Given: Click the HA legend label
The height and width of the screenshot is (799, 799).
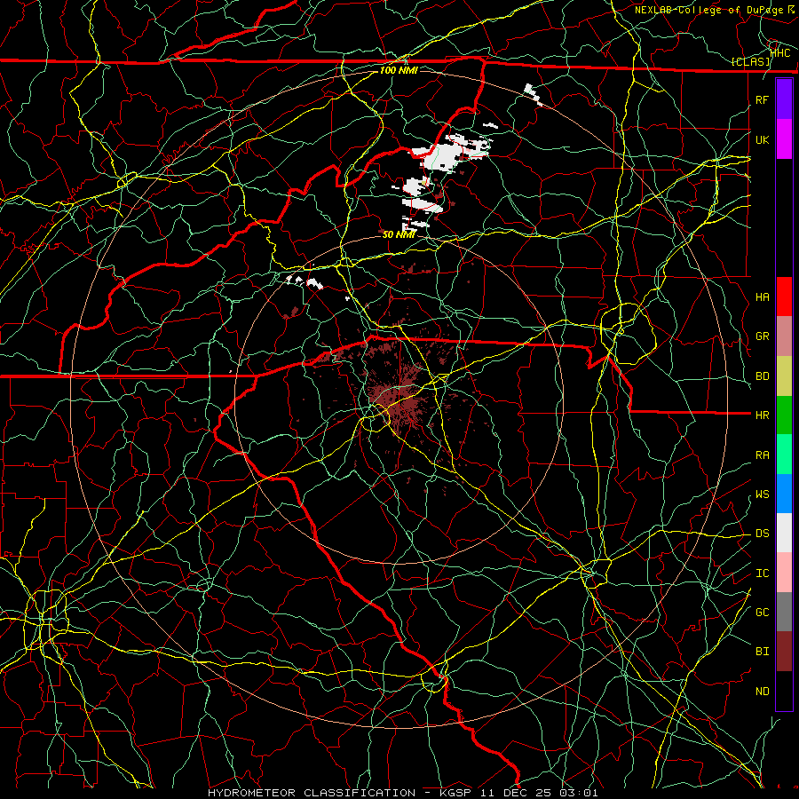Looking at the screenshot, I should pyautogui.click(x=763, y=297).
